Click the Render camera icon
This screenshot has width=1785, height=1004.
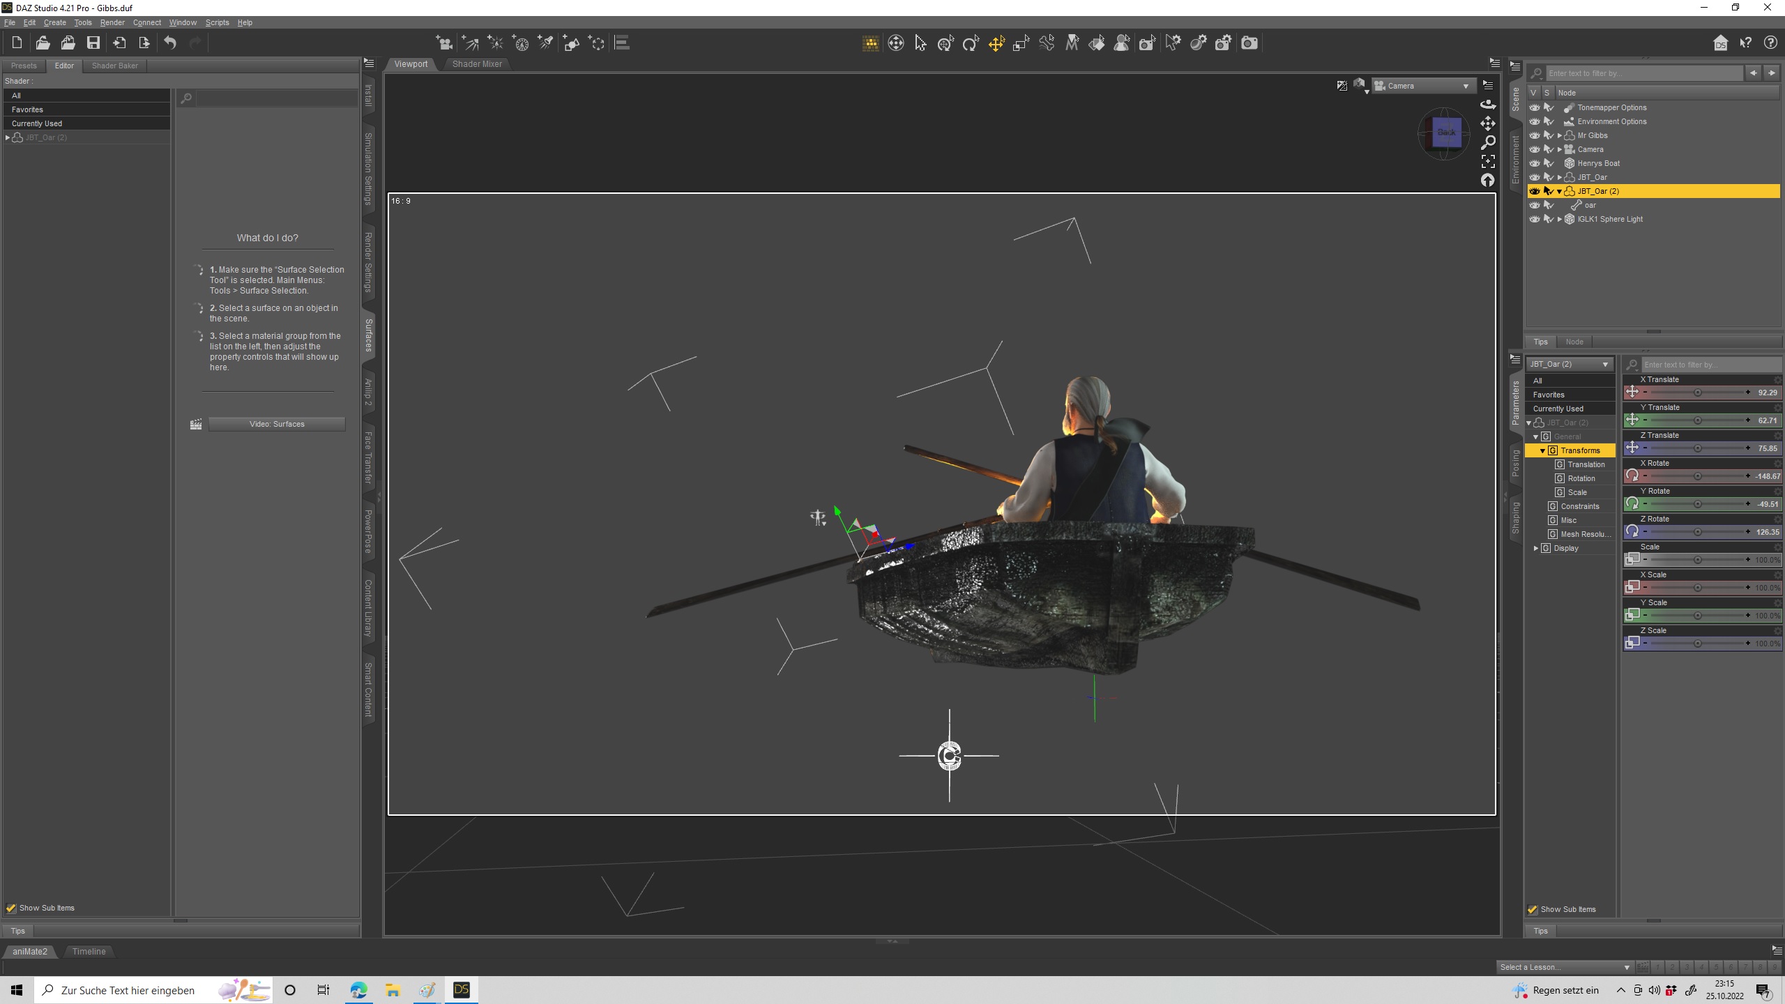1249,43
